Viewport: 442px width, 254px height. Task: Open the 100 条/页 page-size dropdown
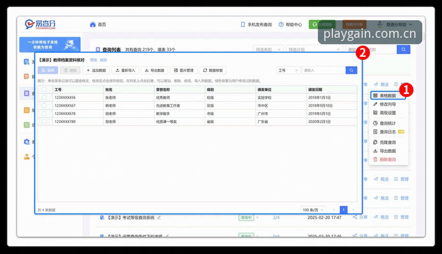coord(313,210)
